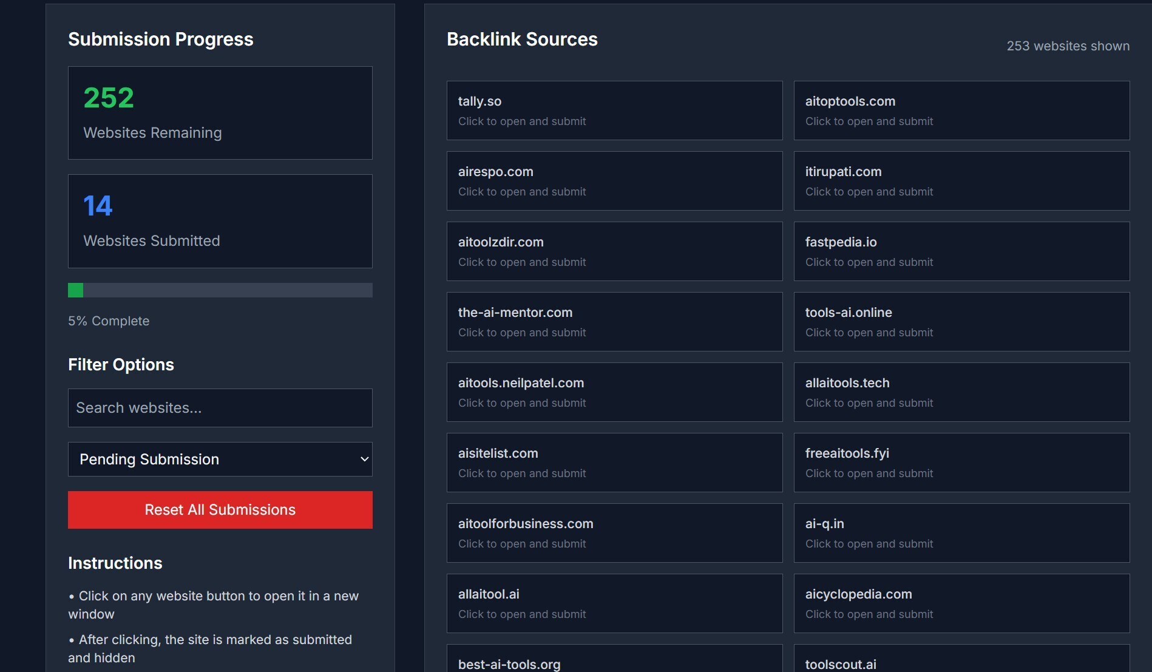Open aitoolforbusiness.com to submit
The height and width of the screenshot is (672, 1152).
click(x=614, y=533)
